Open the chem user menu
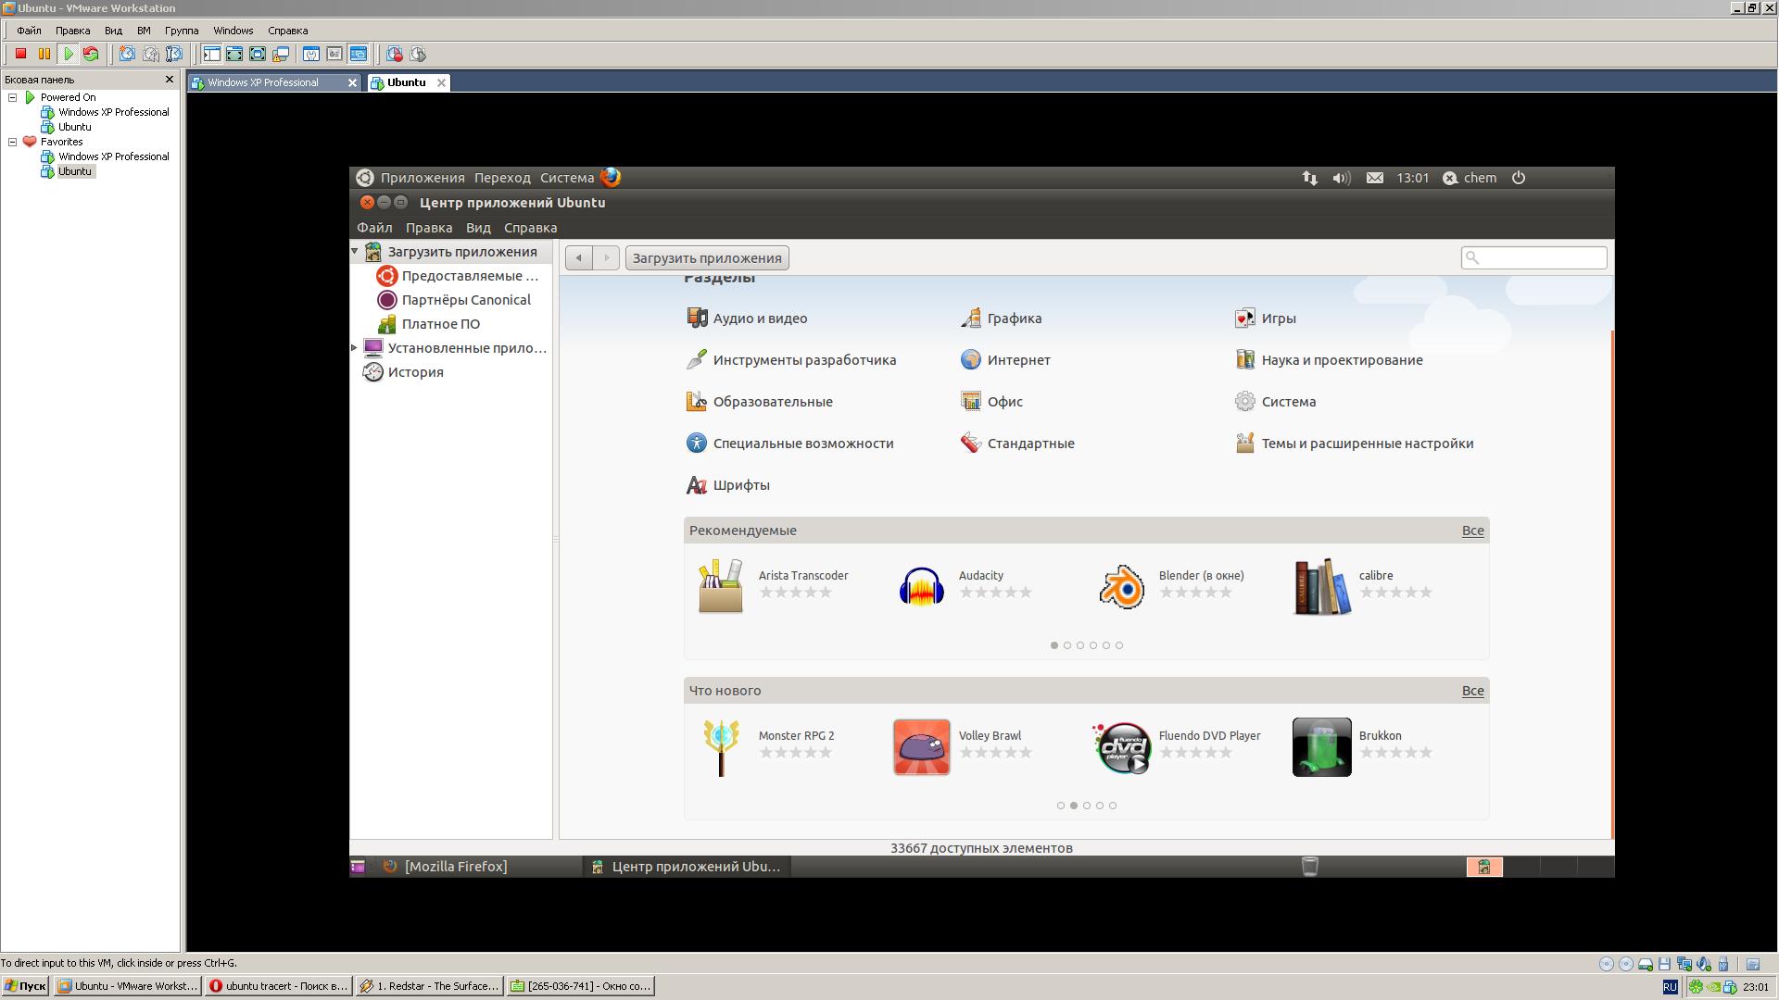The height and width of the screenshot is (1000, 1779). [x=1470, y=178]
